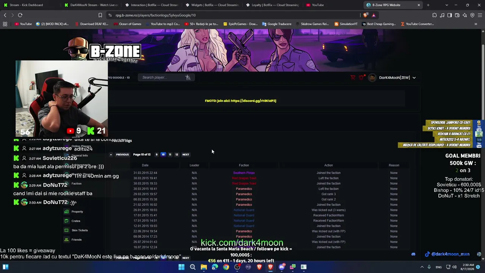Open the Brave Shields lion icon
The width and height of the screenshot is (485, 273).
click(x=365, y=15)
